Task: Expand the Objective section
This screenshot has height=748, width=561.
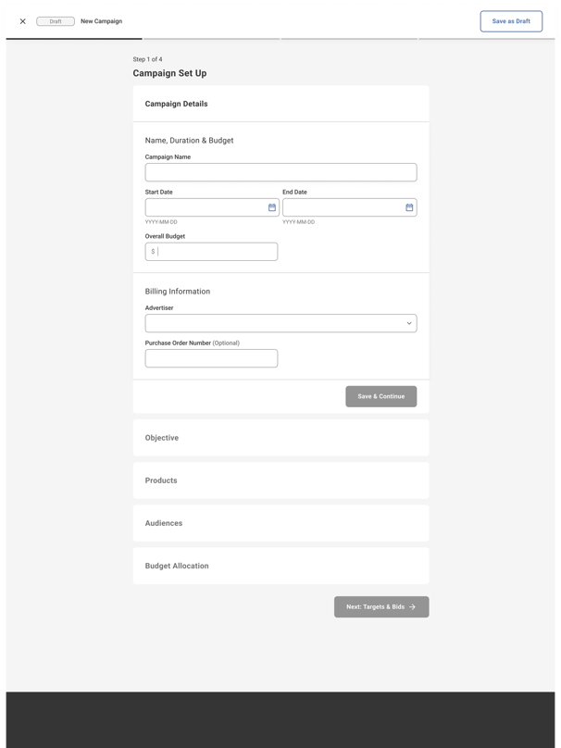Action: 281,438
